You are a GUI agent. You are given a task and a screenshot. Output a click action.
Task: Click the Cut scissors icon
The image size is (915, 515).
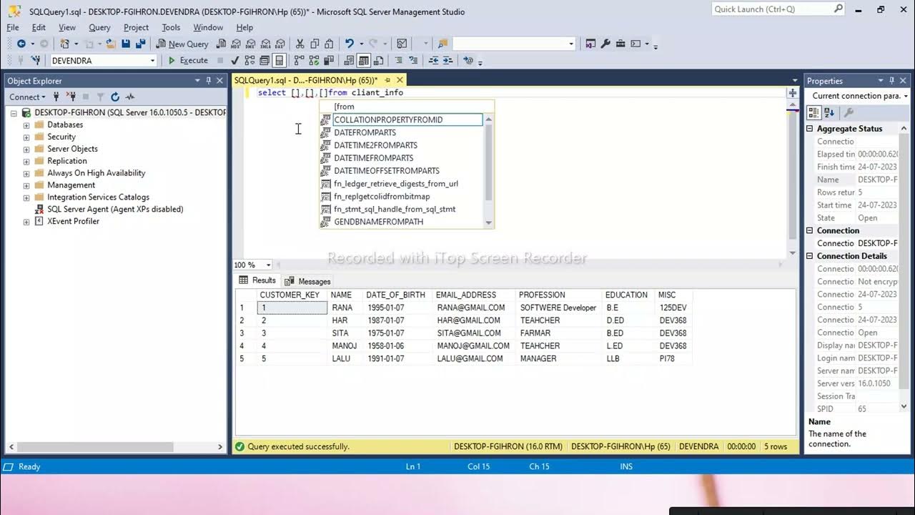(x=300, y=44)
